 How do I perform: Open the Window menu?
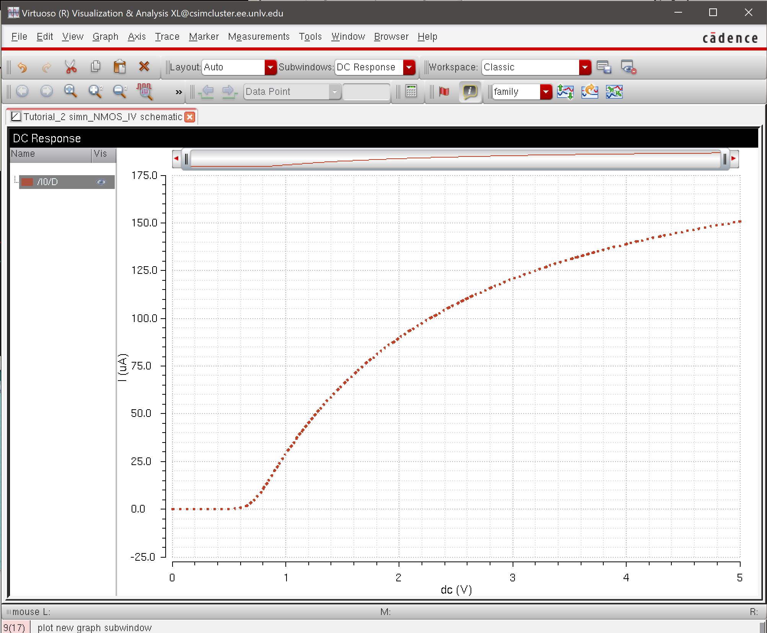click(348, 37)
